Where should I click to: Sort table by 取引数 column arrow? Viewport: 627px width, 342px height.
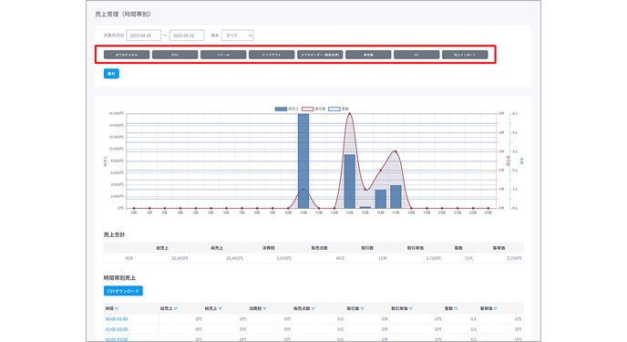click(363, 309)
